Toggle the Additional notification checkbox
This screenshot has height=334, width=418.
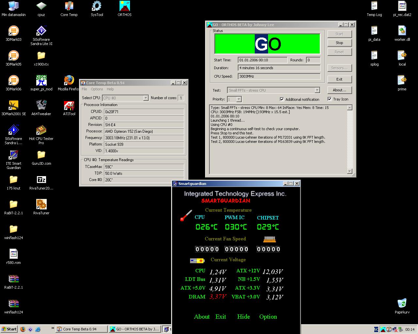coord(282,99)
